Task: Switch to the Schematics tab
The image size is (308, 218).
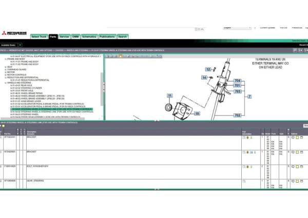Action: [89, 37]
